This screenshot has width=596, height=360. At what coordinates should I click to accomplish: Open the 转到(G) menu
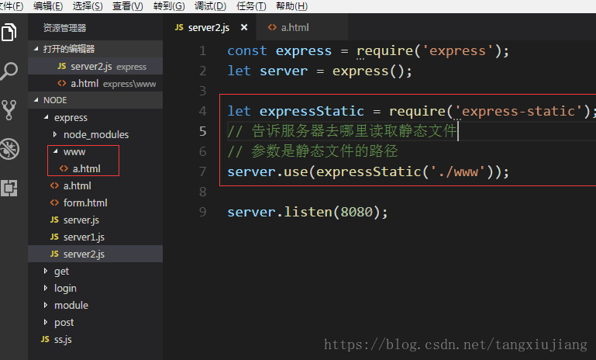(169, 6)
